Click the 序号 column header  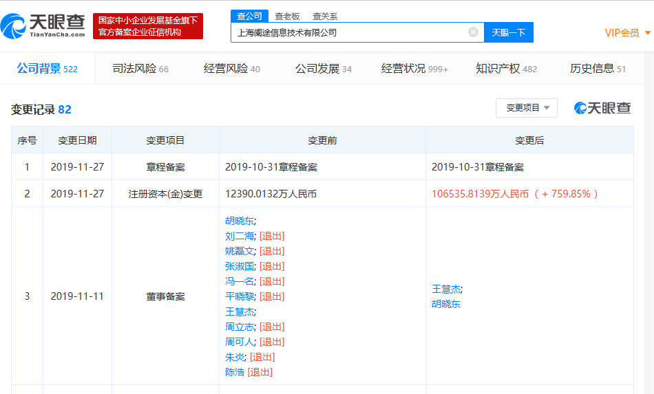(27, 140)
